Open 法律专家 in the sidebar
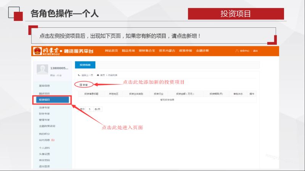This screenshot has height=171, width=305. click(x=44, y=108)
